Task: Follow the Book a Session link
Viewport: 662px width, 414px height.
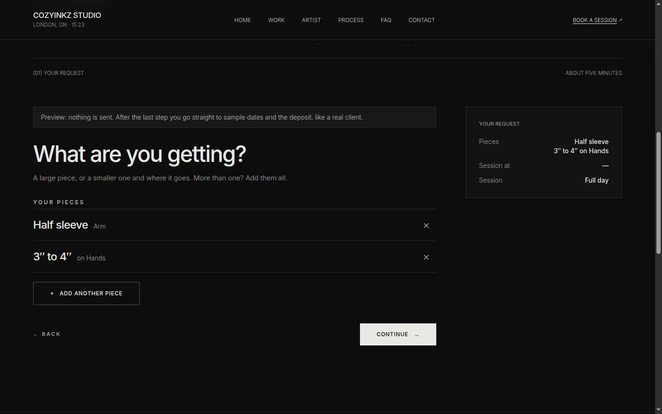Action: click(597, 20)
